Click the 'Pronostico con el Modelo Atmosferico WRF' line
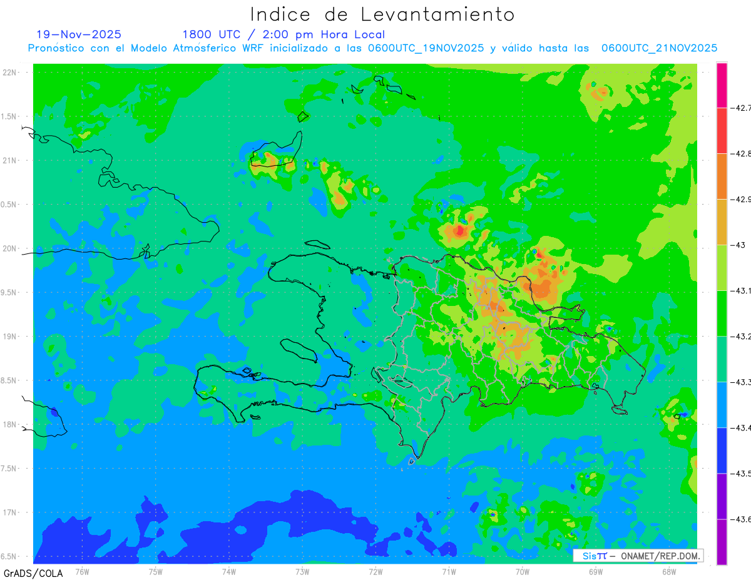This screenshot has width=751, height=580. pyautogui.click(x=372, y=48)
